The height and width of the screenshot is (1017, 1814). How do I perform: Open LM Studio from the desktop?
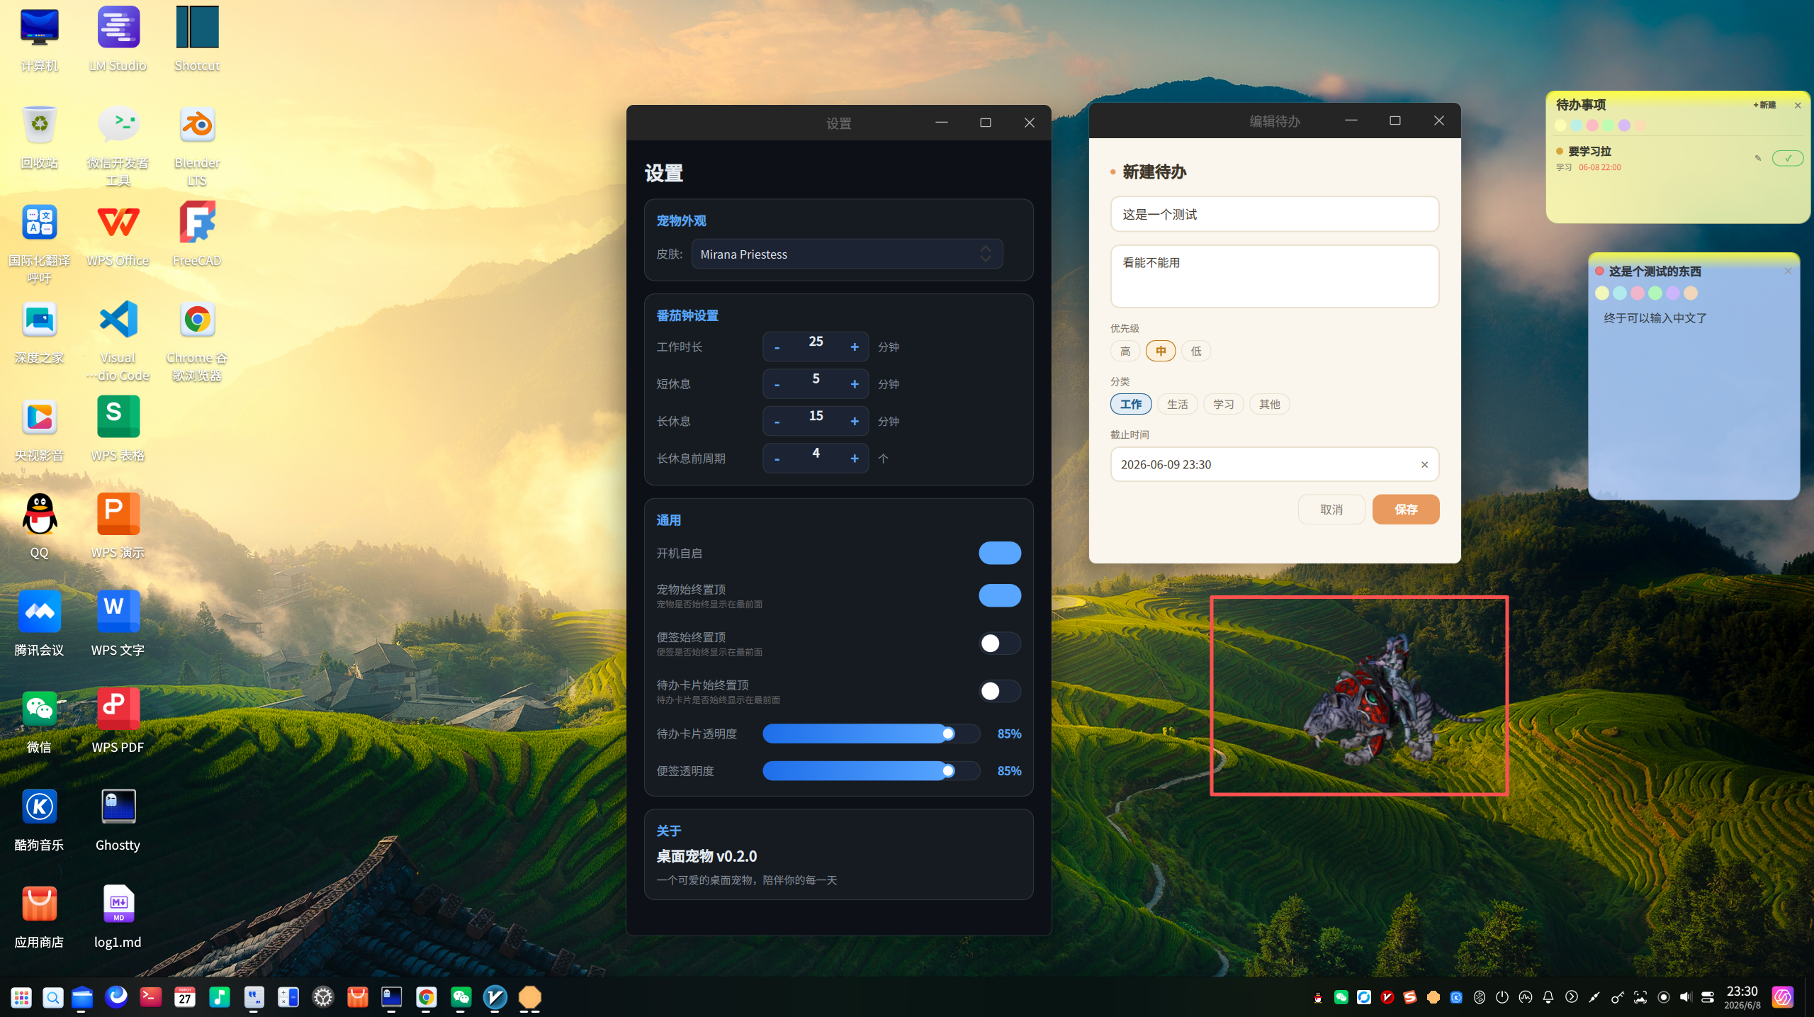point(118,39)
